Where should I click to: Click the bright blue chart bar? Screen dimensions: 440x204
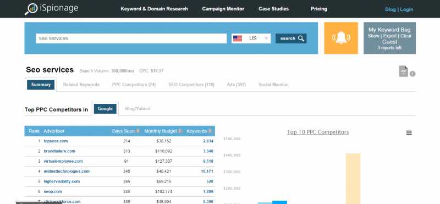pyautogui.click(x=279, y=202)
